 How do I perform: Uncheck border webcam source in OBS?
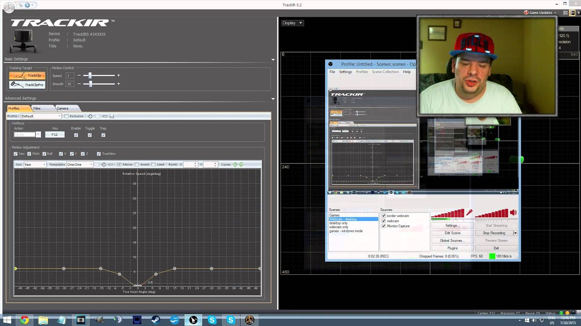click(384, 216)
